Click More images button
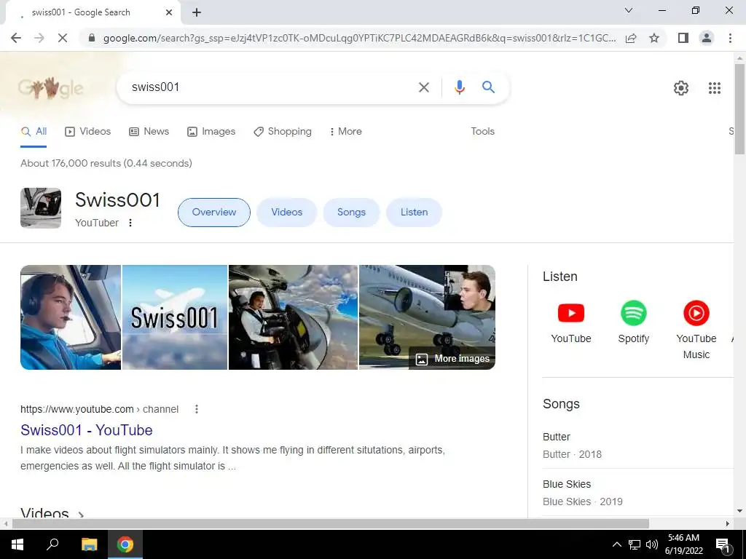Viewport: 746px width, 559px height. pos(452,359)
